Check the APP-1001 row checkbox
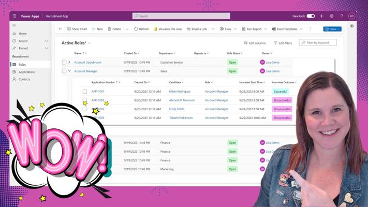The width and height of the screenshot is (368, 207). pyautogui.click(x=85, y=91)
